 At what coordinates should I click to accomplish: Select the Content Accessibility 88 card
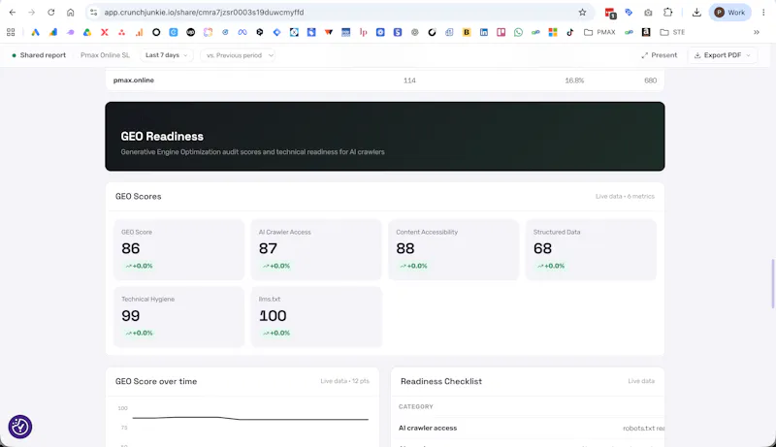coord(454,250)
